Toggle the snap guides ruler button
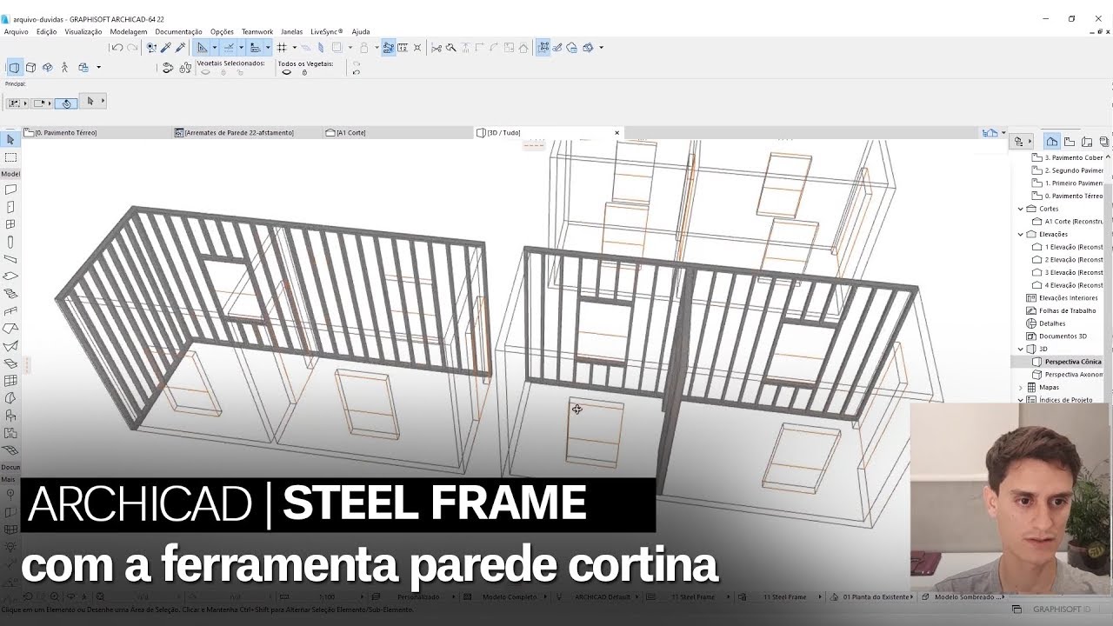1113x626 pixels. 229,48
